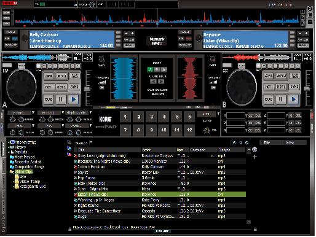316x237 pixels.
Task: Tap the Korg sampler pad 9
Action: tap(151, 130)
